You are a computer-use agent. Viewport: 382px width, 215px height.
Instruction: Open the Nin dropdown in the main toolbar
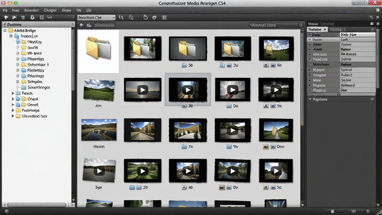click(x=60, y=18)
